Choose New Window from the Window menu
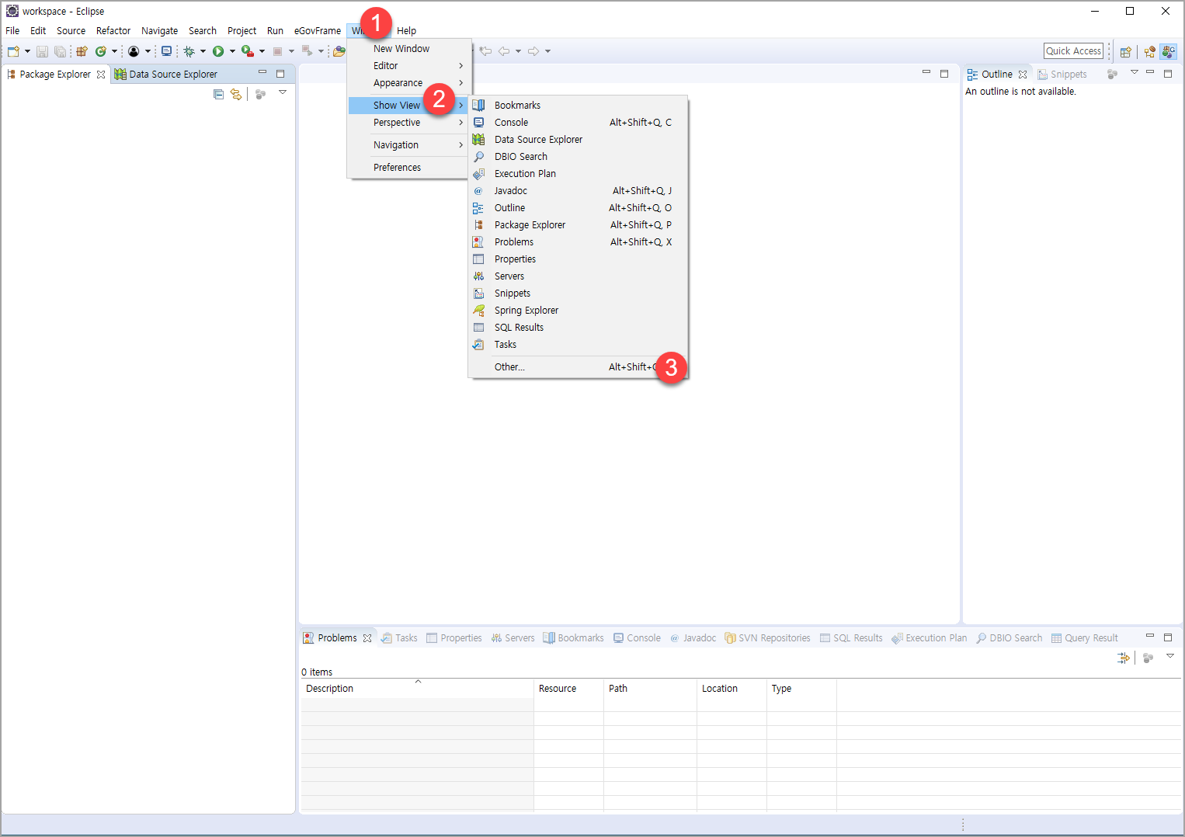This screenshot has height=837, width=1185. pos(408,49)
